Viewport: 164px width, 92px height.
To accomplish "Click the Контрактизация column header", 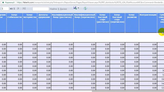I will (148, 23).
